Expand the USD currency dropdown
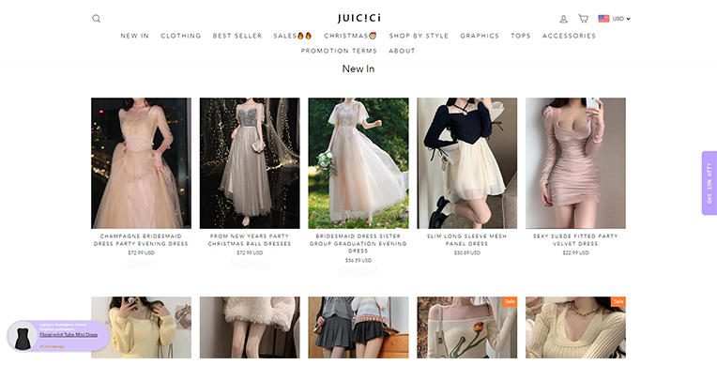Image resolution: width=717 pixels, height=365 pixels. tap(621, 19)
